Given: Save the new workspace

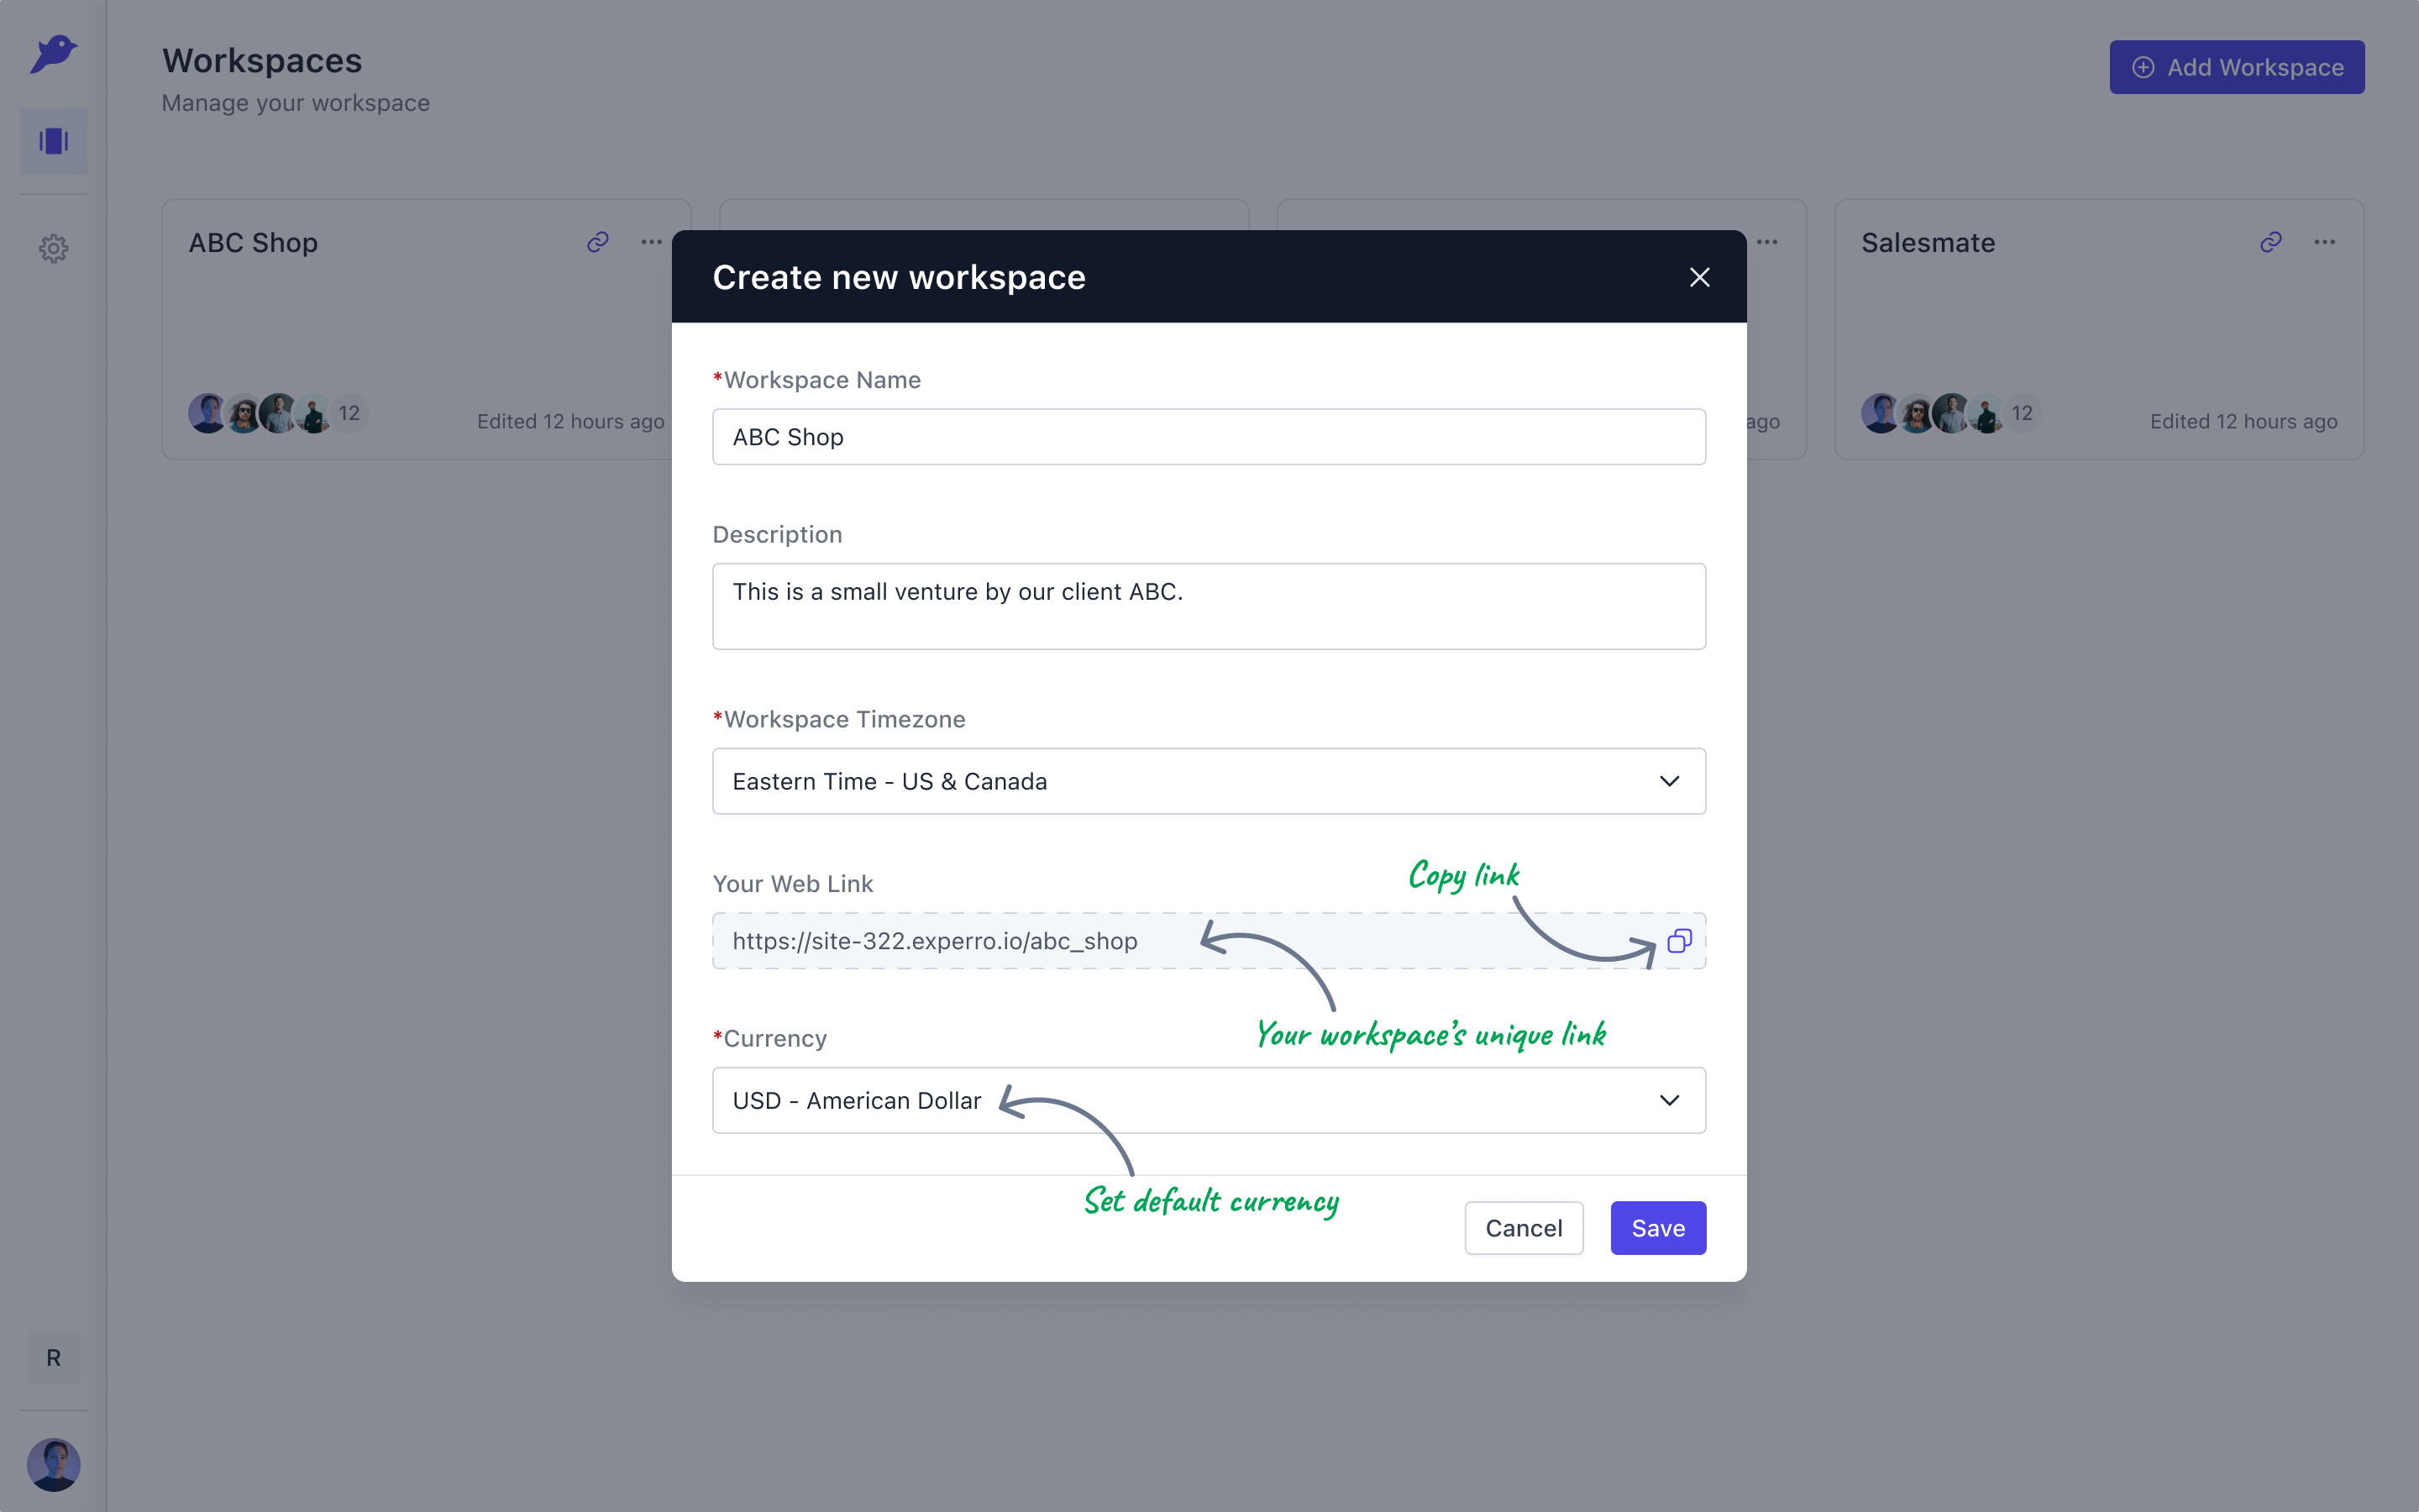Looking at the screenshot, I should click(1658, 1228).
